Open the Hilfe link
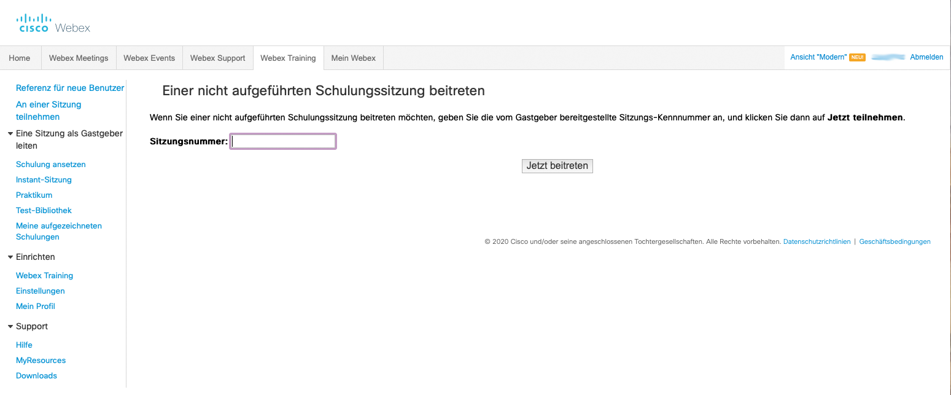Viewport: 951px width, 395px height. pos(24,345)
